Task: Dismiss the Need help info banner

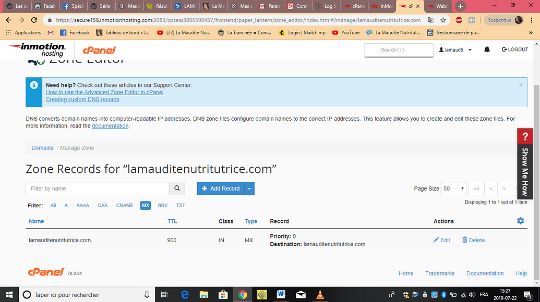Action: [521, 85]
